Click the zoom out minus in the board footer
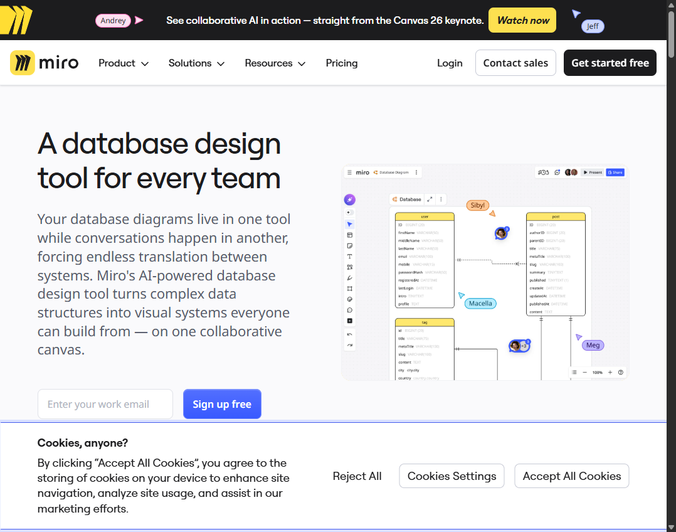The image size is (676, 532). coord(584,373)
